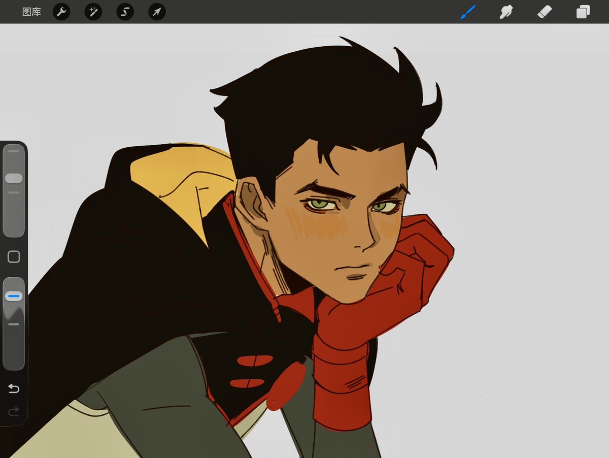Select the Transform arrow tool
Viewport: 609px width, 458px height.
pos(157,12)
